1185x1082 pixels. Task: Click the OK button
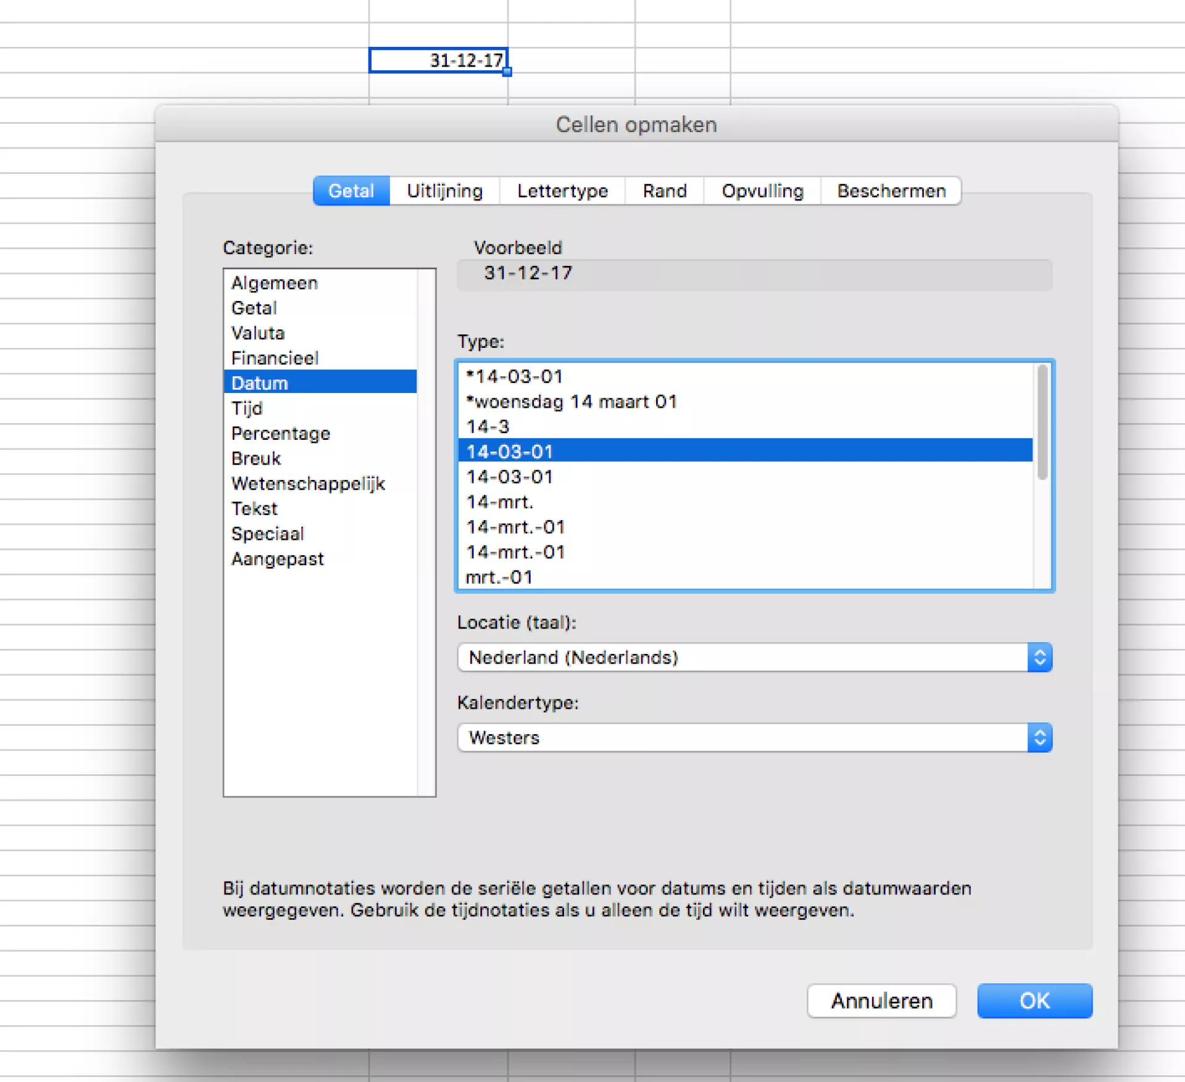(1034, 1000)
